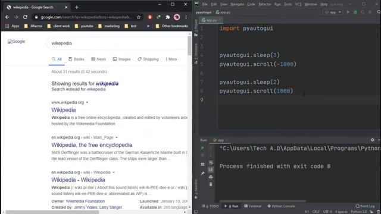The width and height of the screenshot is (381, 214).
Task: Click Jimmy Wales link
Action: tap(85, 207)
